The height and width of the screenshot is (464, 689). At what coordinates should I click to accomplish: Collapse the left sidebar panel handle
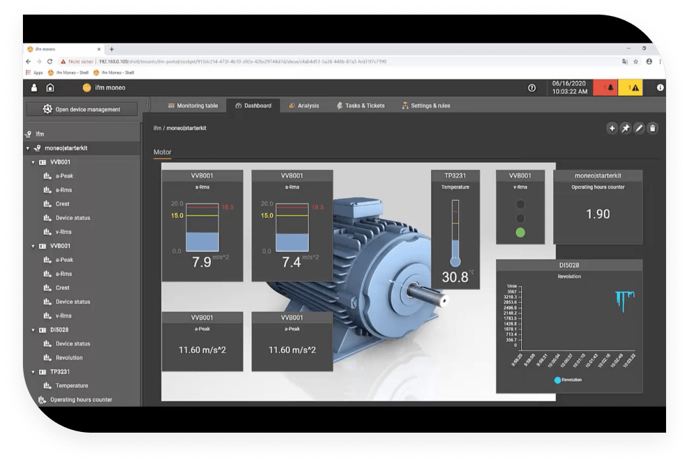pos(148,105)
